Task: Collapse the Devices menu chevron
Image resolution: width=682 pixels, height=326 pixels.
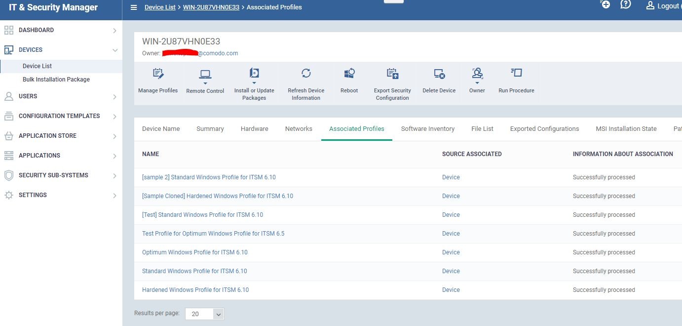Action: pos(114,50)
